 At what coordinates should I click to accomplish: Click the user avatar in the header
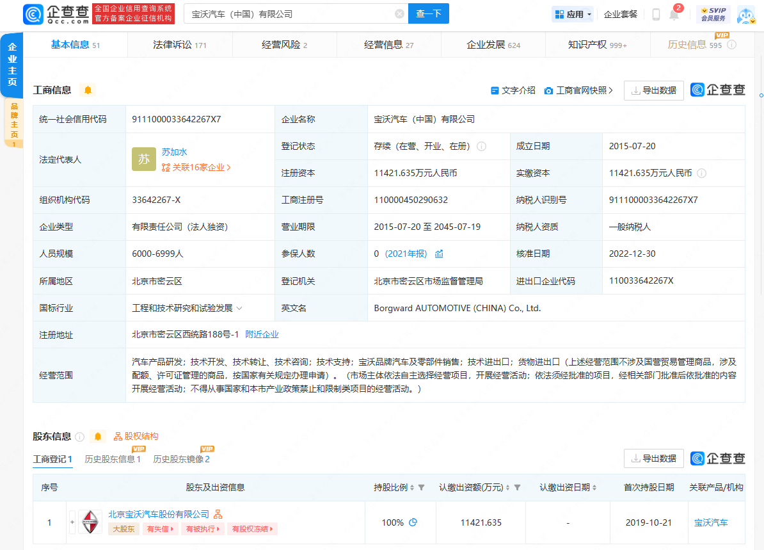(x=746, y=14)
